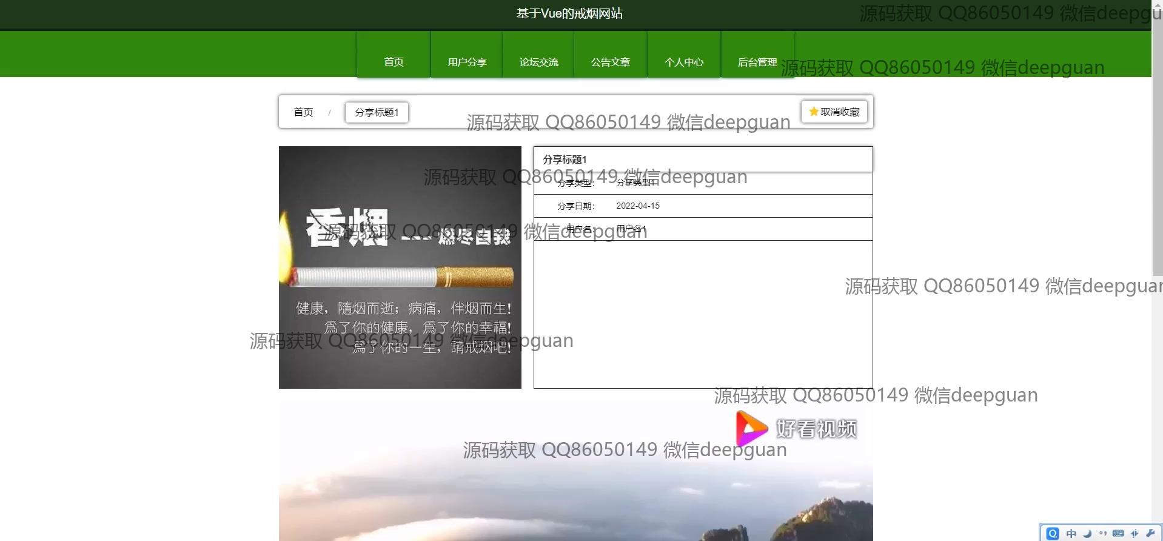The width and height of the screenshot is (1163, 541).
Task: Click the QQ Pinyin input method logo
Action: click(1053, 533)
